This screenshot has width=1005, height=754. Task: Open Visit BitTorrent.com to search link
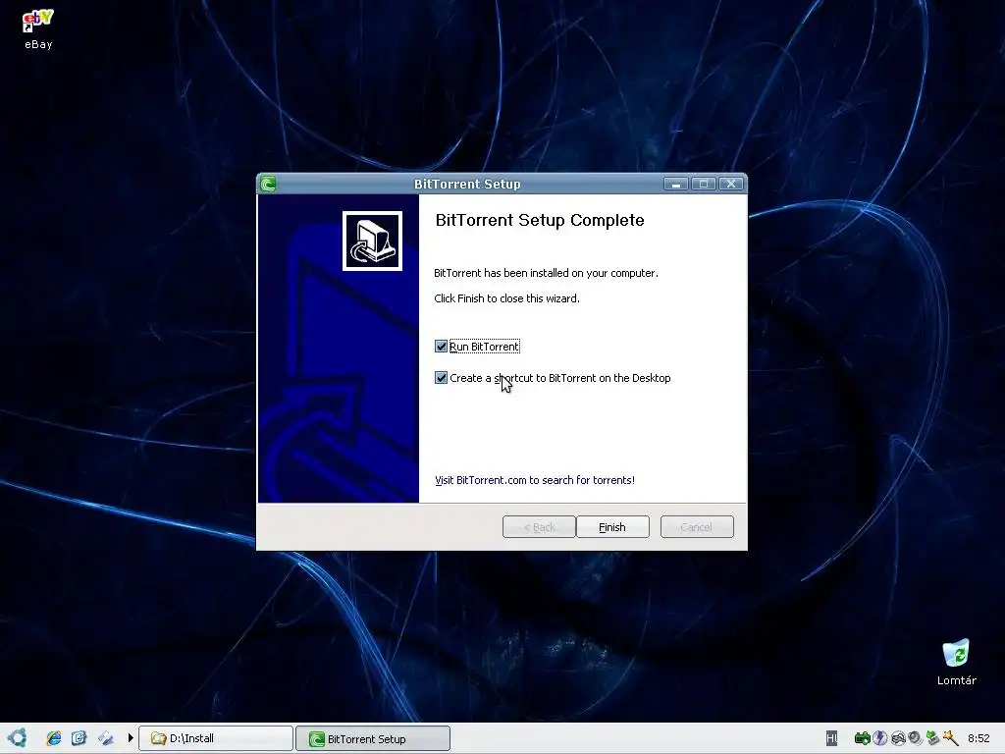click(x=535, y=480)
